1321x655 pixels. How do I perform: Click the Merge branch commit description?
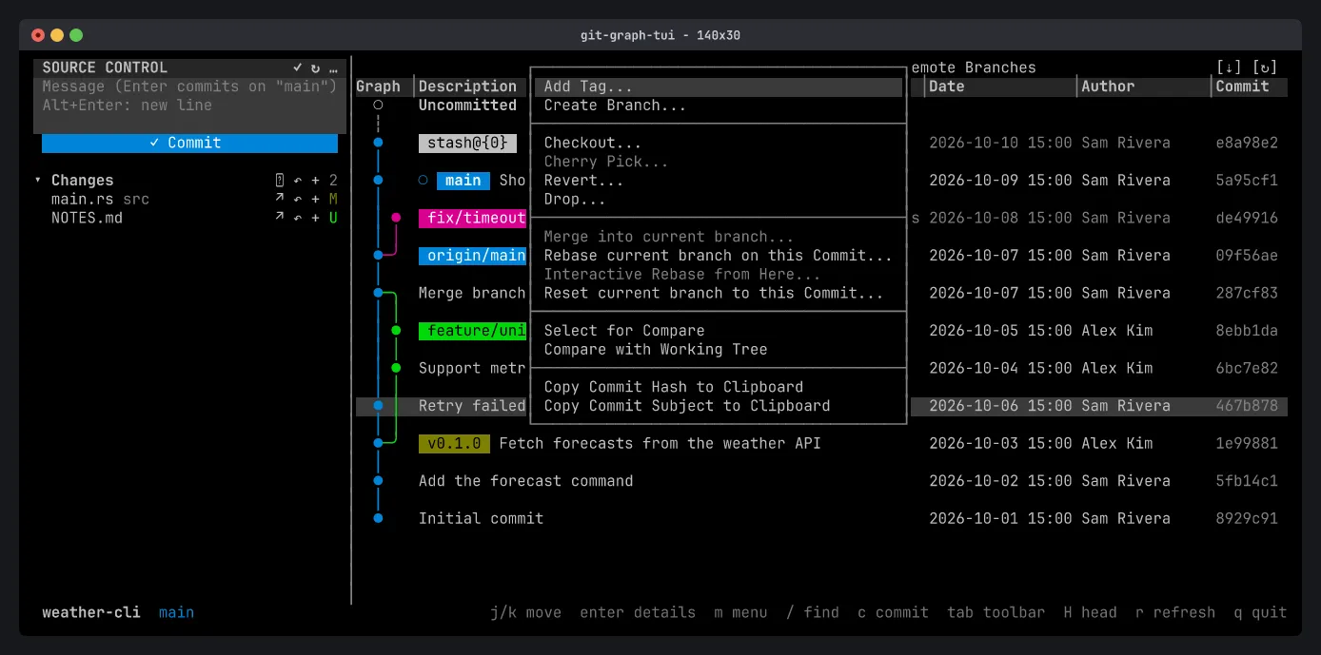[472, 293]
